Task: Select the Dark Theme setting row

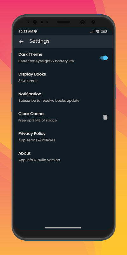Action: [63, 58]
